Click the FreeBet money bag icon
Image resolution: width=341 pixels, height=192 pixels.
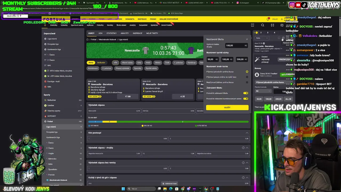pos(257,75)
